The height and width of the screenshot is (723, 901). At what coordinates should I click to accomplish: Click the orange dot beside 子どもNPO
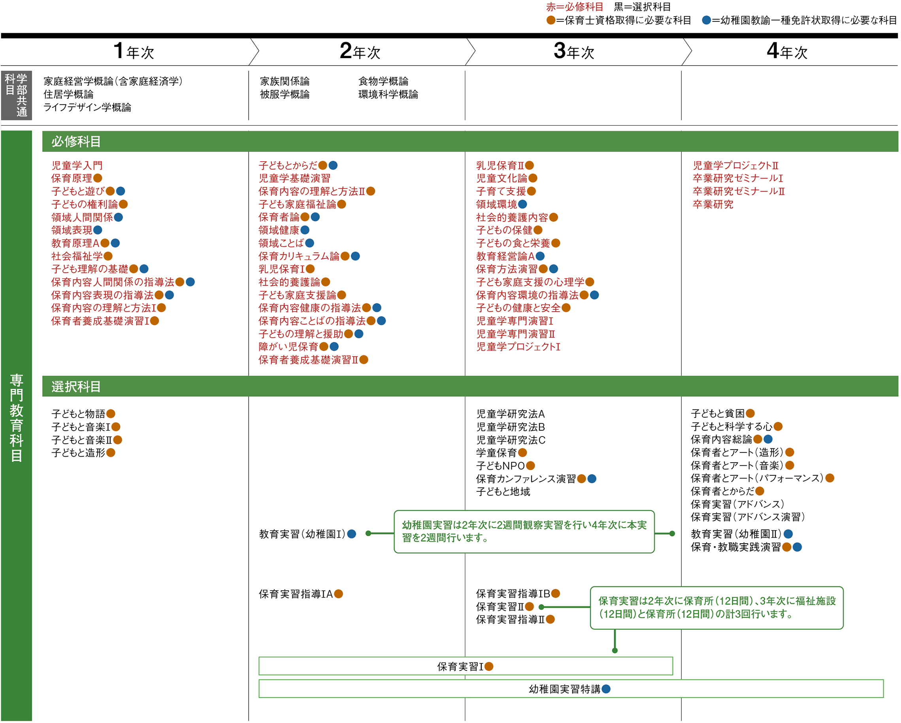[x=531, y=466]
